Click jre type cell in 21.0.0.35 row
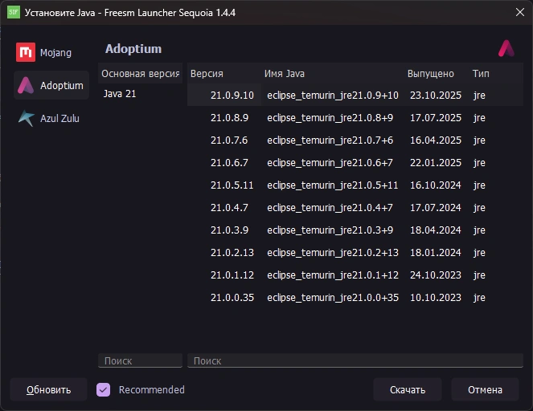 pos(479,298)
